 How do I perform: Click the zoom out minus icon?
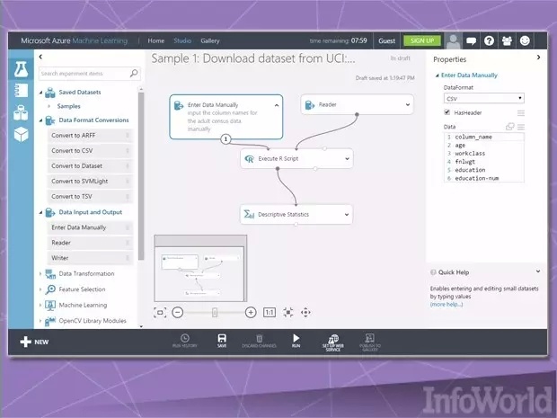click(x=178, y=313)
